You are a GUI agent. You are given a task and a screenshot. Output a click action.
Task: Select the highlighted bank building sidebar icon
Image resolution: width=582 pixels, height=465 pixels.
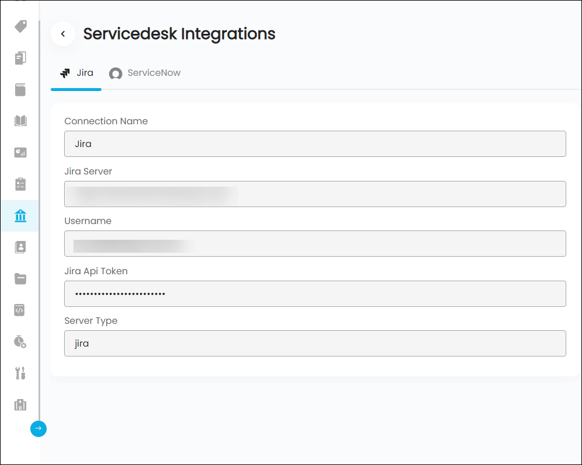click(x=20, y=216)
